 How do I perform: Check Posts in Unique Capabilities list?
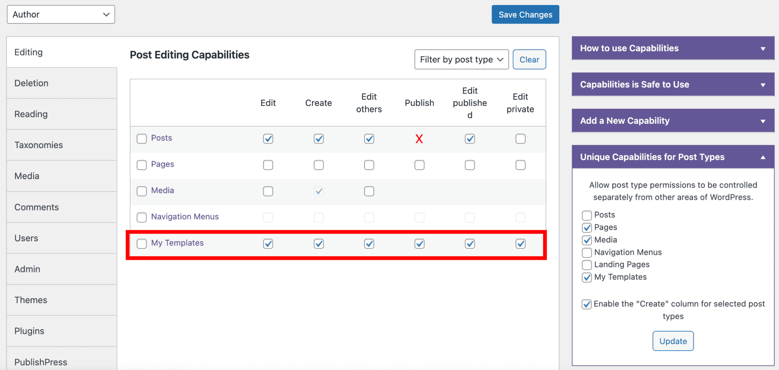(587, 215)
